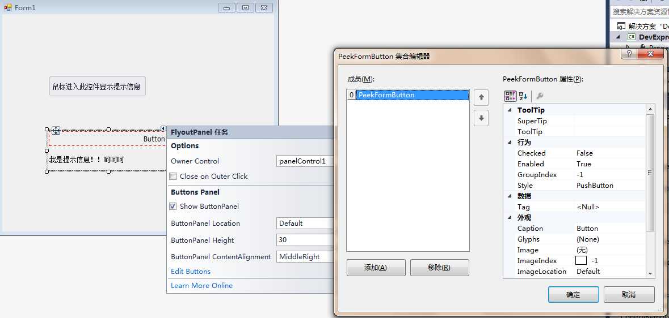
Task: Click the PushButton value of Style
Action: 595,186
